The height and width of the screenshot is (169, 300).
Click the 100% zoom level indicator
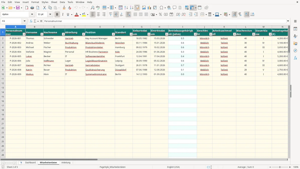[296, 167]
